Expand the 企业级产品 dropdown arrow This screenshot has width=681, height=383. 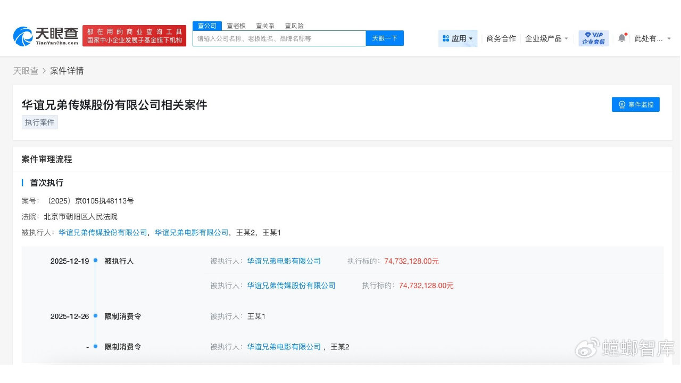(x=566, y=39)
